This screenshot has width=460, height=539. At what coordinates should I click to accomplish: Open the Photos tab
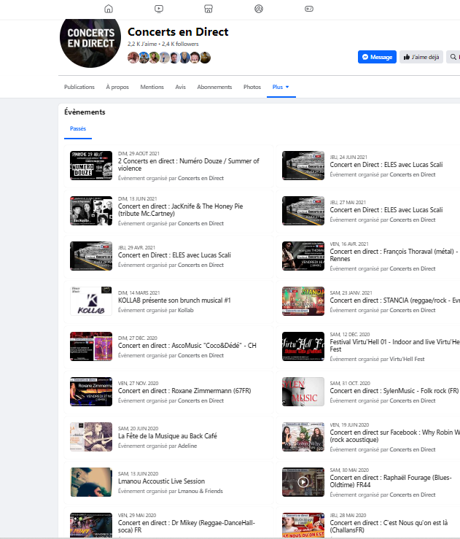coord(252,87)
